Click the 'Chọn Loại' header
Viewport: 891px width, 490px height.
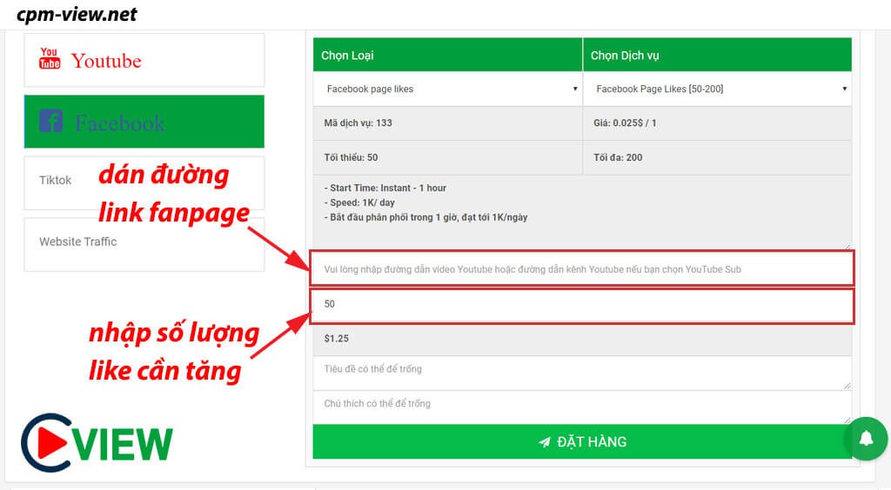click(x=347, y=55)
